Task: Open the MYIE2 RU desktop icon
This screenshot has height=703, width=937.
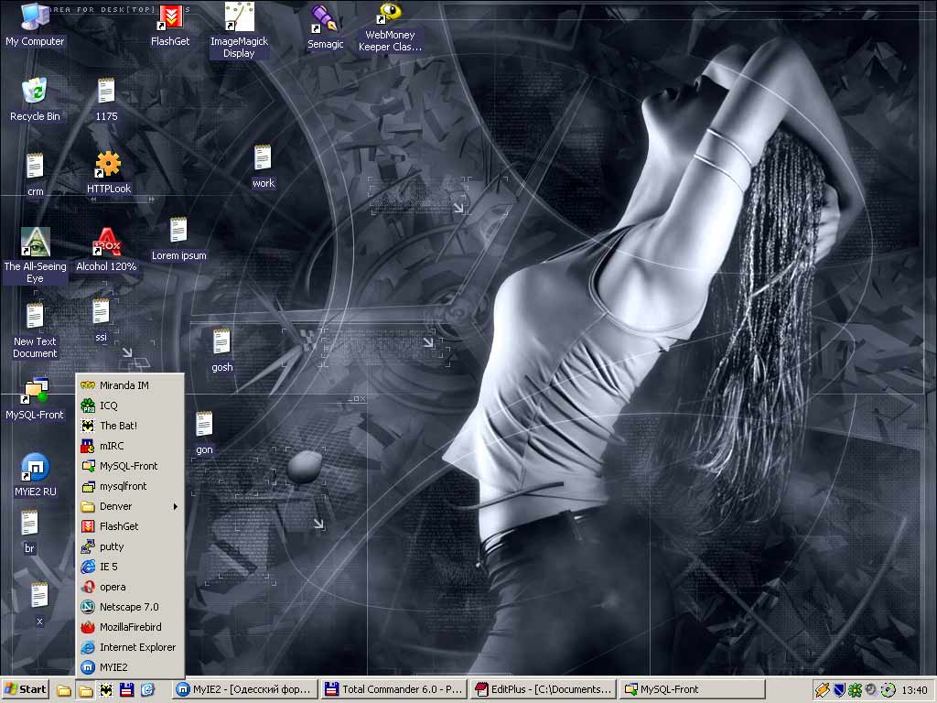Action: pyautogui.click(x=35, y=468)
